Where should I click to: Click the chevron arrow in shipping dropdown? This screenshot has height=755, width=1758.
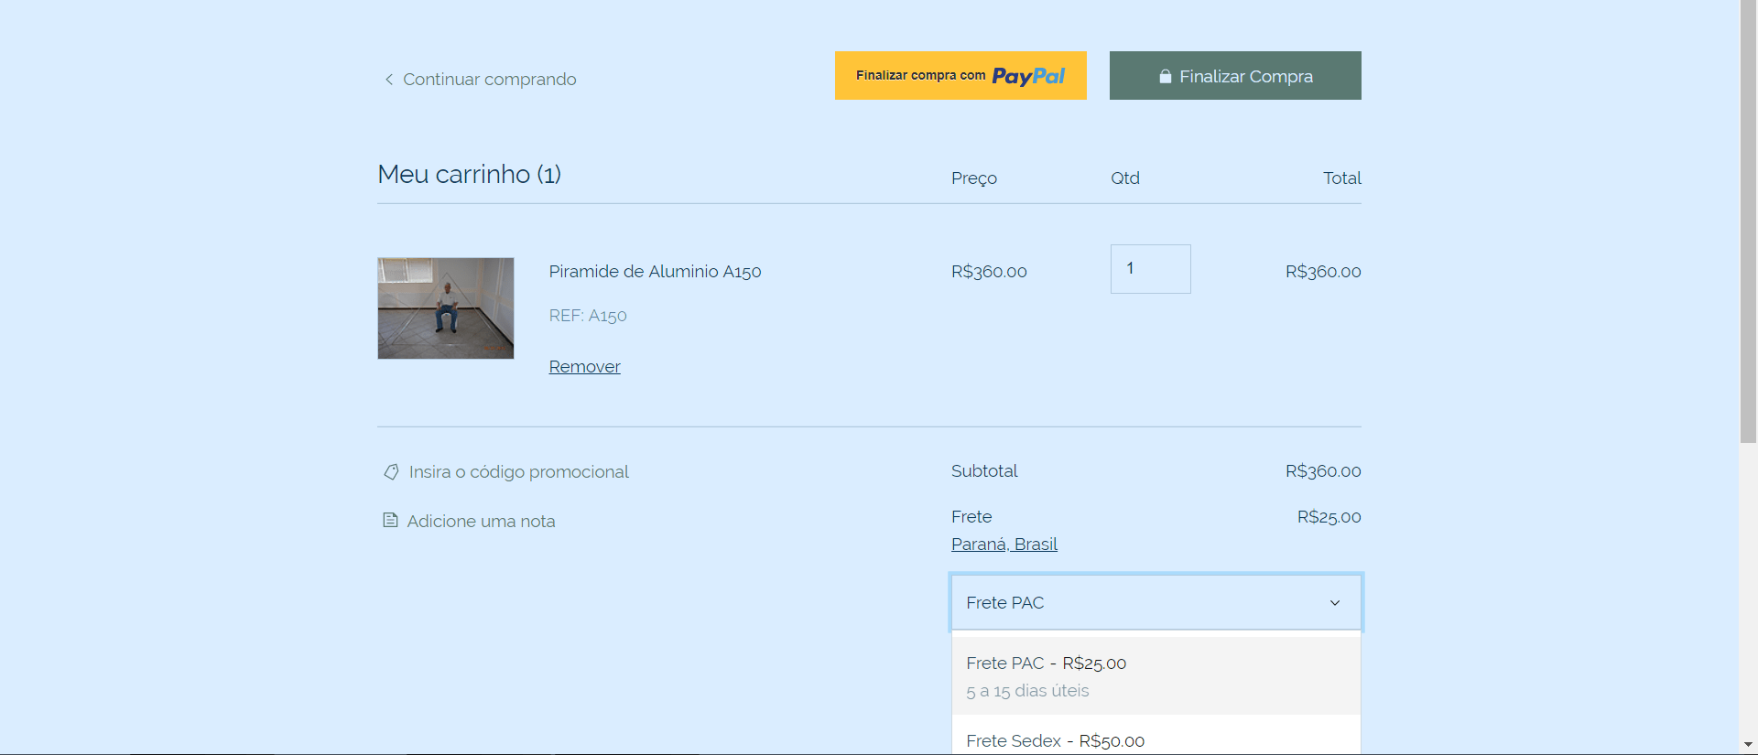pos(1335,603)
